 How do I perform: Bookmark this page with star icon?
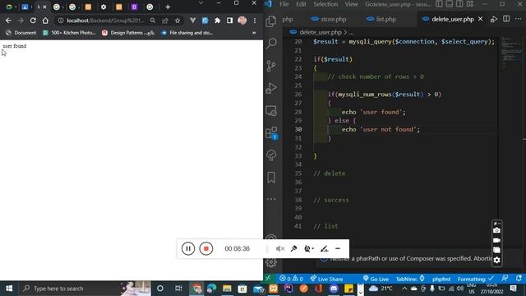(178, 21)
